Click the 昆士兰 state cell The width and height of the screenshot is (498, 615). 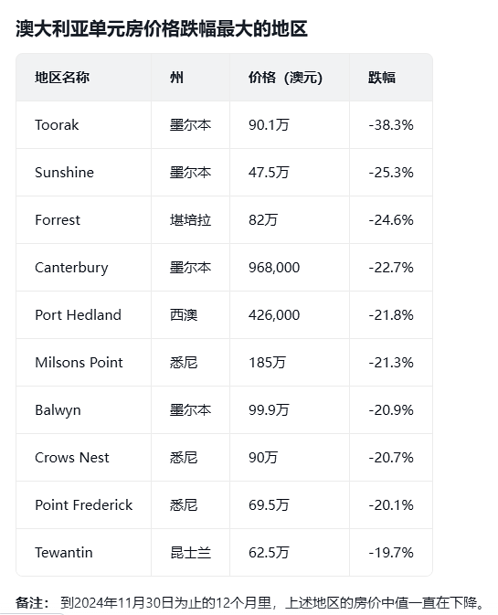point(191,552)
